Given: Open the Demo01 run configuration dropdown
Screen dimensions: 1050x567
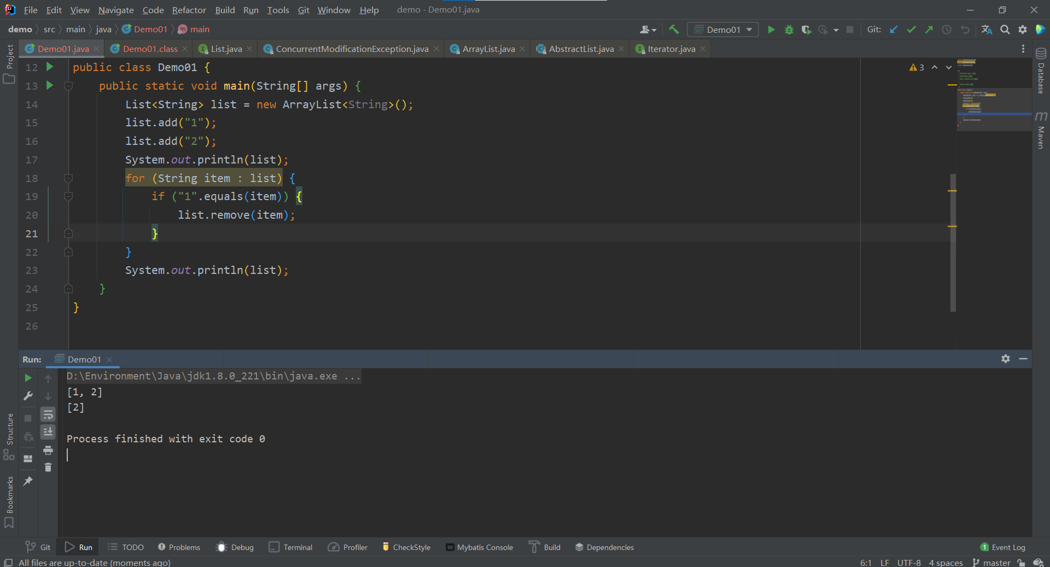Looking at the screenshot, I should 723,30.
